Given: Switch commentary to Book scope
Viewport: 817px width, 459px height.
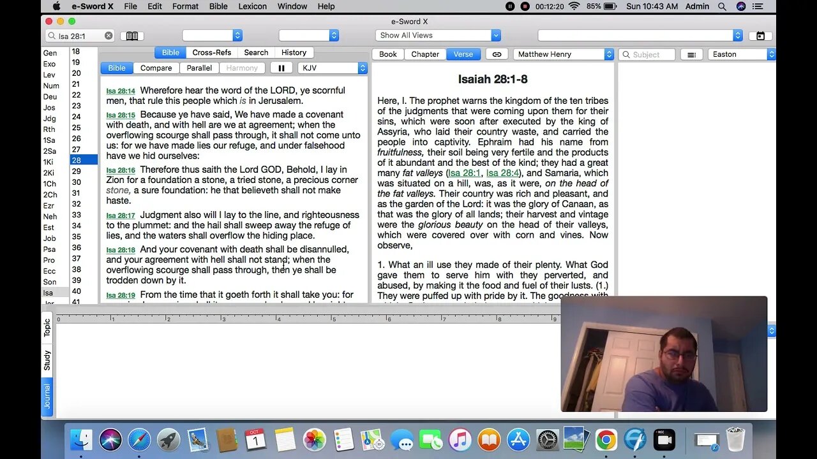Looking at the screenshot, I should click(388, 54).
